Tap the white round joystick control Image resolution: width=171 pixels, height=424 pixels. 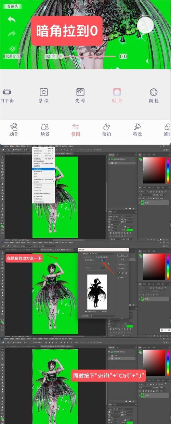tap(145, 25)
